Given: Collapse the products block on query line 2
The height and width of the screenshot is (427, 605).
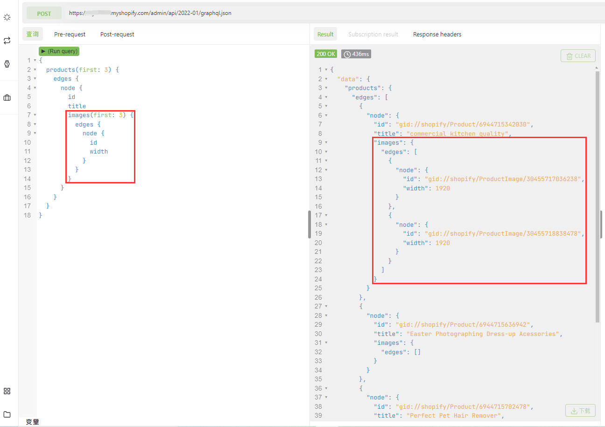Looking at the screenshot, I should pyautogui.click(x=35, y=70).
